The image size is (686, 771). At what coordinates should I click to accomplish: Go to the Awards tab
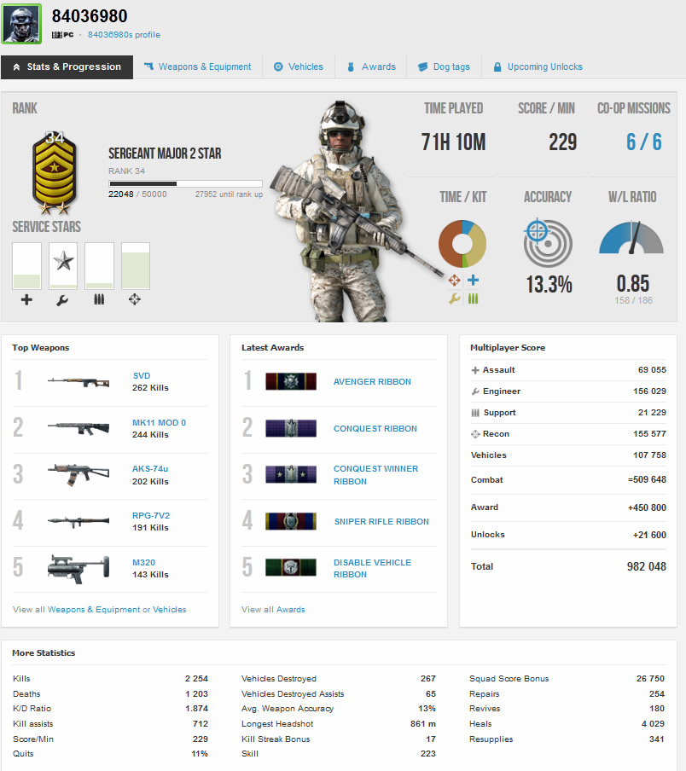coord(370,67)
